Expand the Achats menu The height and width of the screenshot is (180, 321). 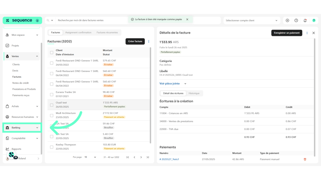point(37,107)
